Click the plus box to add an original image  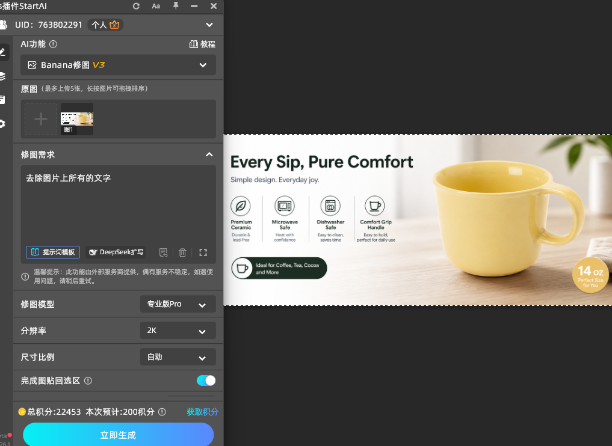pos(41,119)
